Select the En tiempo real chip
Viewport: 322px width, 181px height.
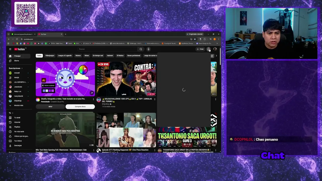(x=98, y=56)
